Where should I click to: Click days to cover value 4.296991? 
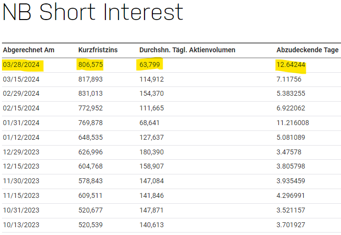click(293, 196)
